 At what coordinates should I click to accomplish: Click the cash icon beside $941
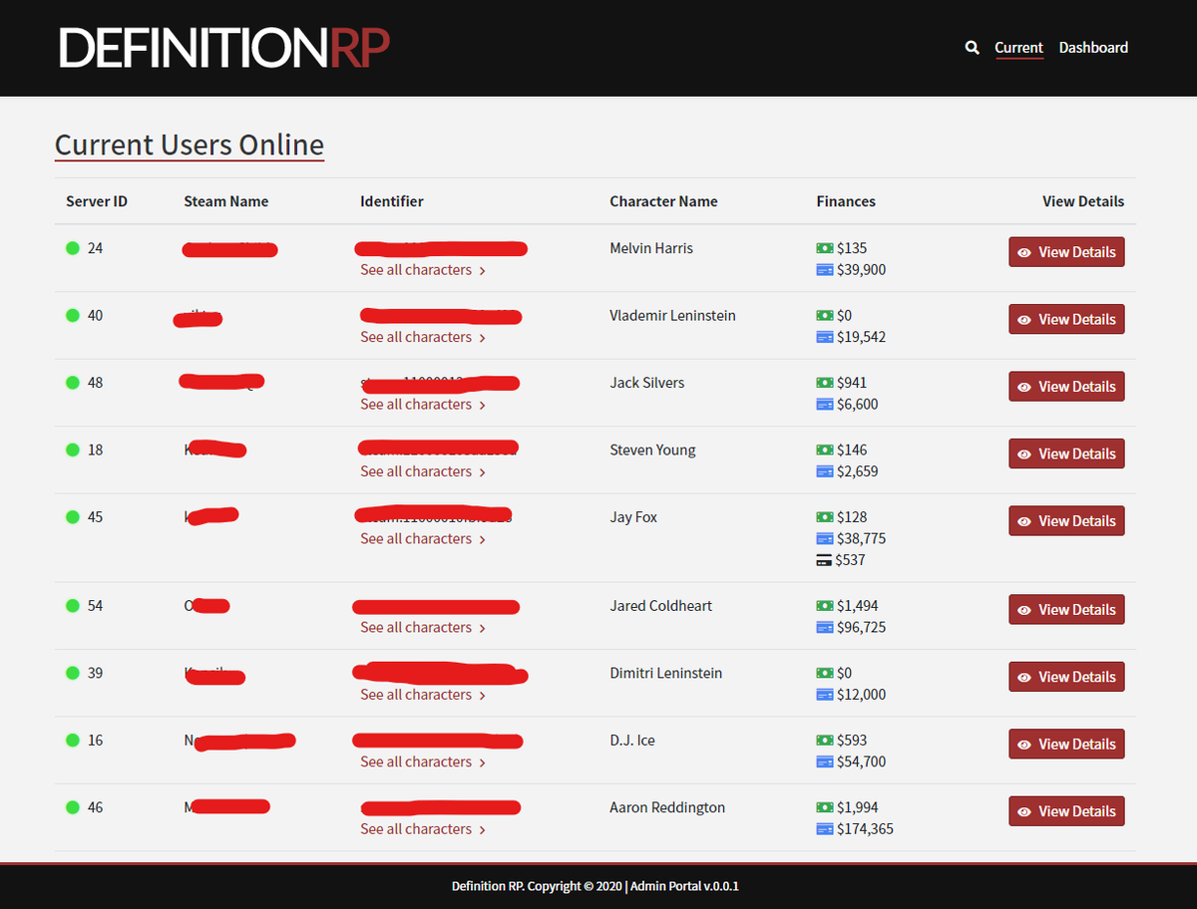pos(825,383)
